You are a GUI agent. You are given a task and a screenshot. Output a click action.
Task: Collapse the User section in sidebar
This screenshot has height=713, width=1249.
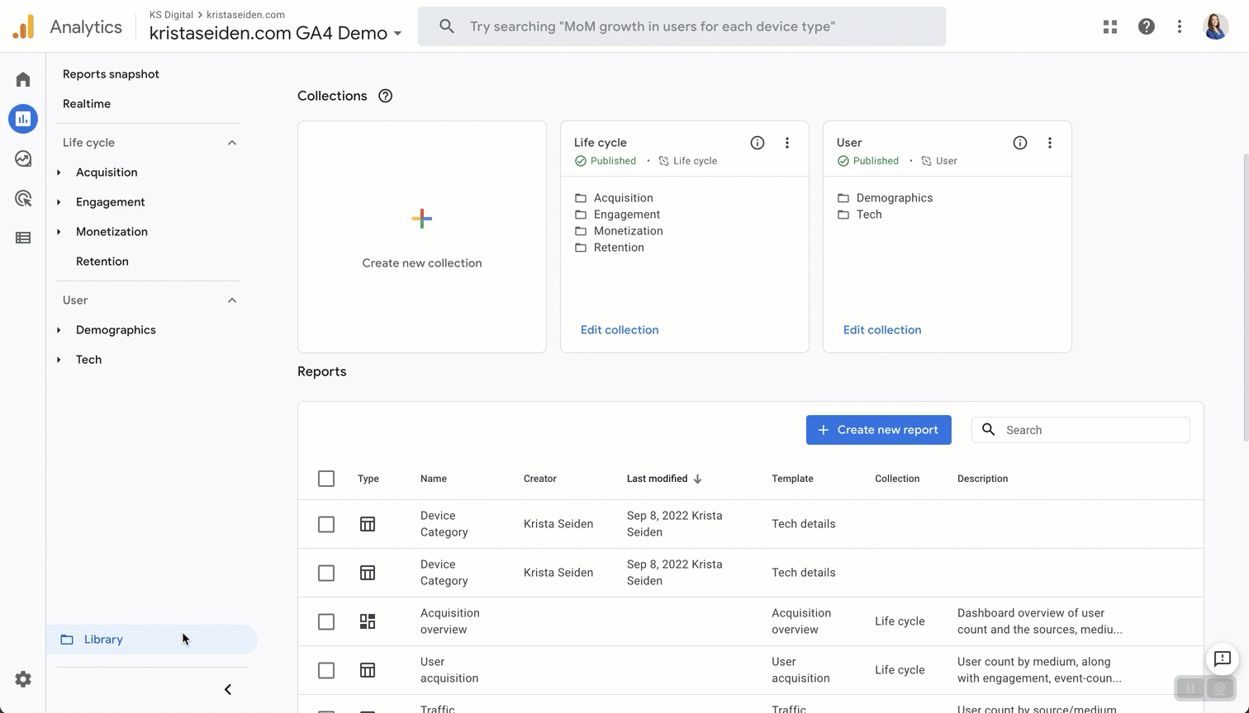232,300
